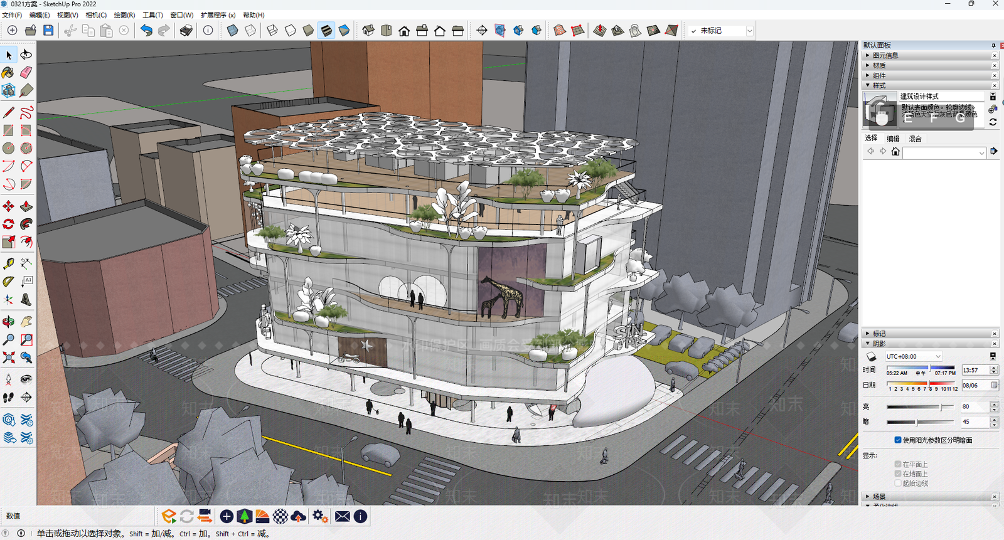Image resolution: width=1004 pixels, height=540 pixels.
Task: Click the 亮 light brightness slider
Action: pos(920,407)
